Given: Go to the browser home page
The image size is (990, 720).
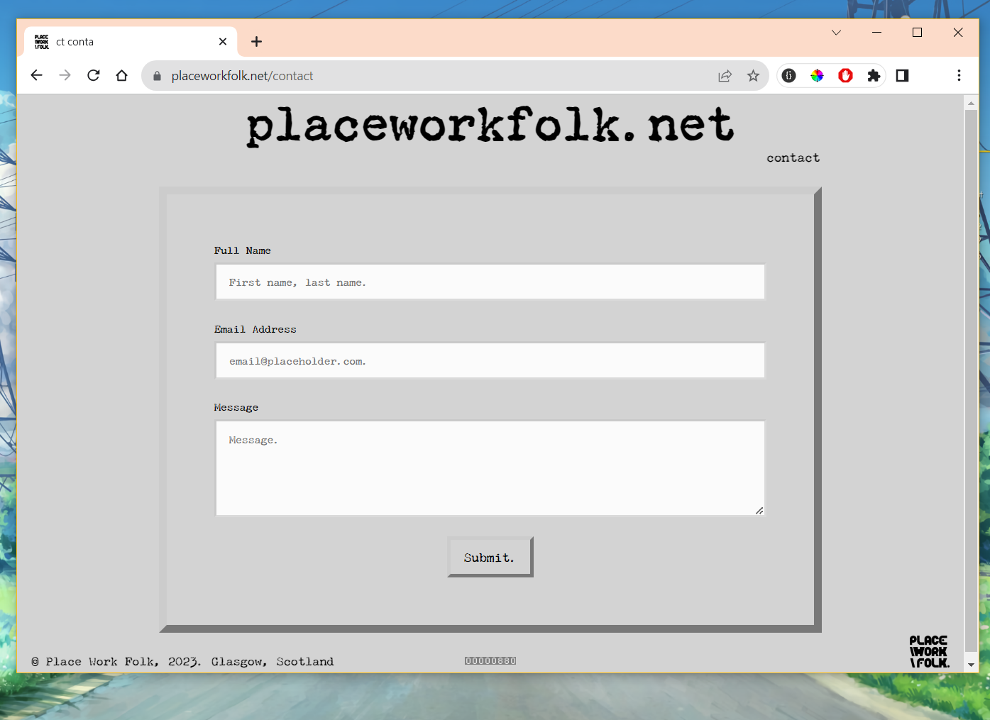Looking at the screenshot, I should (122, 76).
